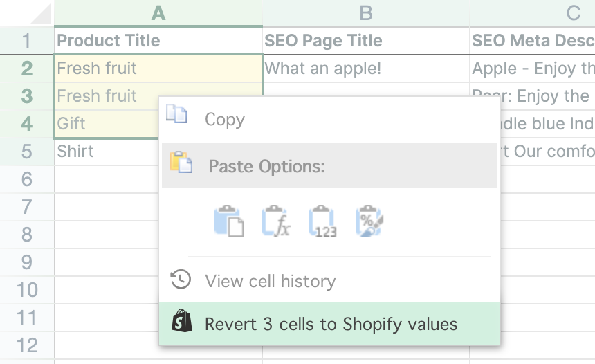Click the cell history clock icon
Image resolution: width=595 pixels, height=364 pixels.
click(x=181, y=280)
